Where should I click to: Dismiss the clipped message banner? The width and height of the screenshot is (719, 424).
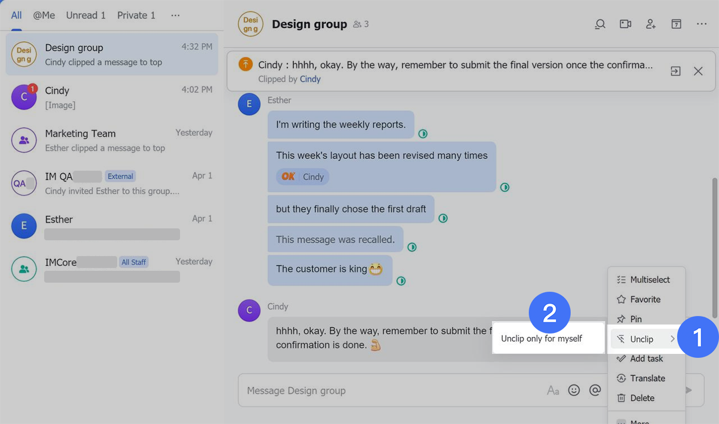698,71
